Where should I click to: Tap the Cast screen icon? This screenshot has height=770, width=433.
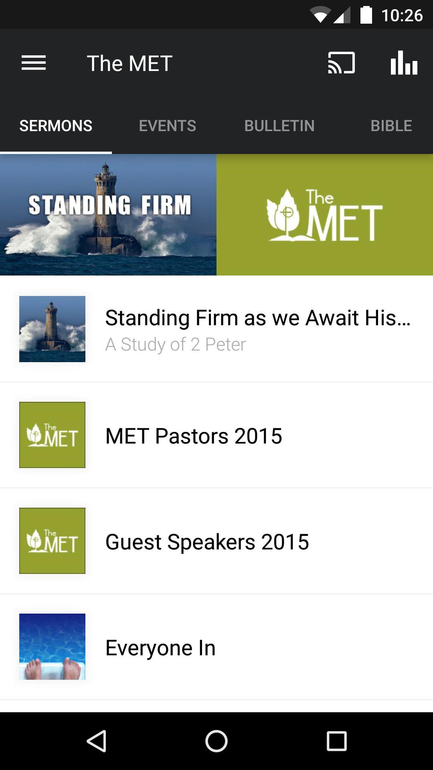pos(341,63)
